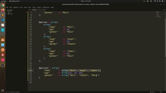Open the Preferences menu
This screenshot has width=166, height=93.
[46, 7]
